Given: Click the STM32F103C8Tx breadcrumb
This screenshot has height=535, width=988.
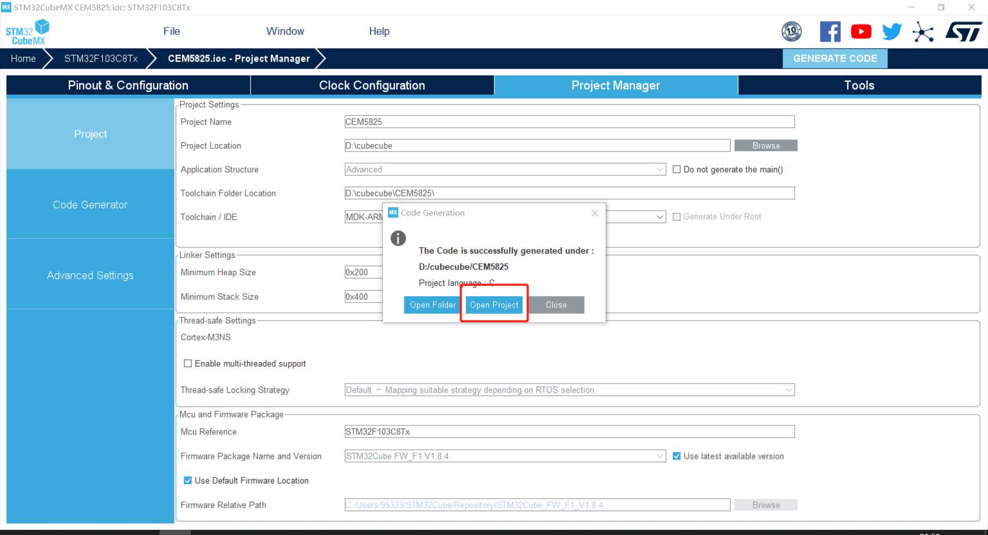Looking at the screenshot, I should click(101, 59).
